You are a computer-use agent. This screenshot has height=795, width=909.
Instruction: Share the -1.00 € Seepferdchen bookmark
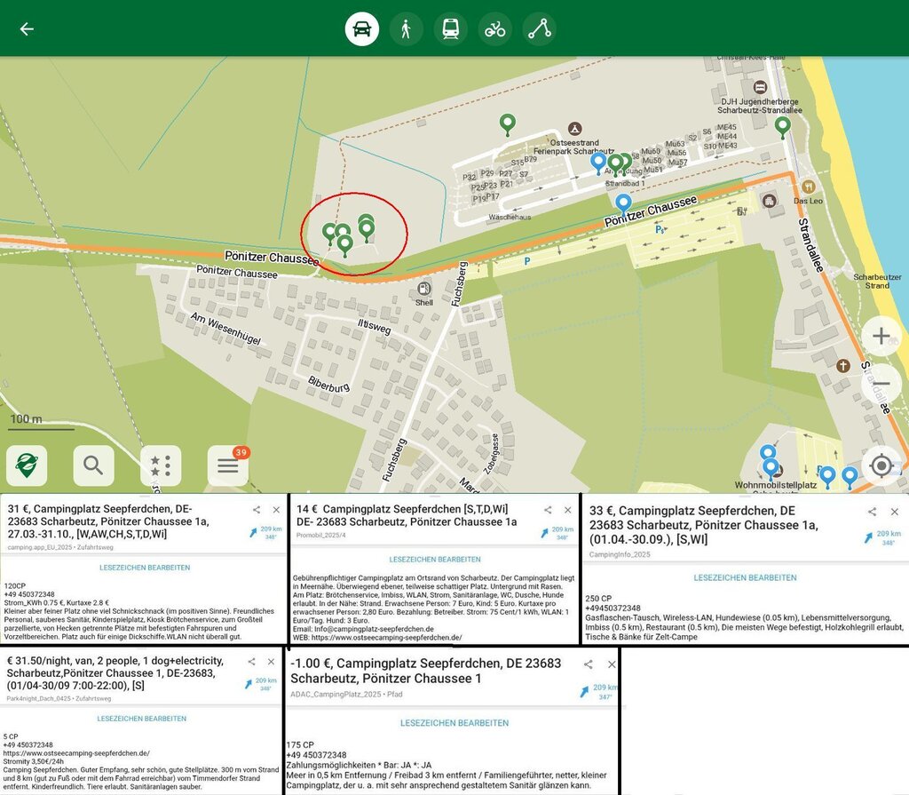pos(588,664)
